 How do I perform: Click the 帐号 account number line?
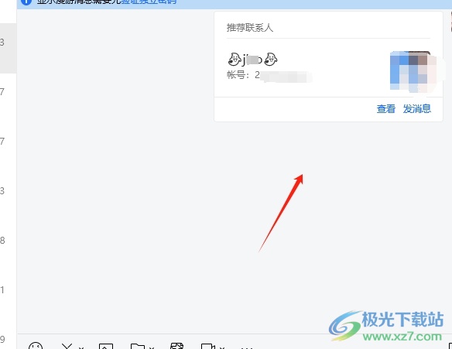[x=269, y=76]
